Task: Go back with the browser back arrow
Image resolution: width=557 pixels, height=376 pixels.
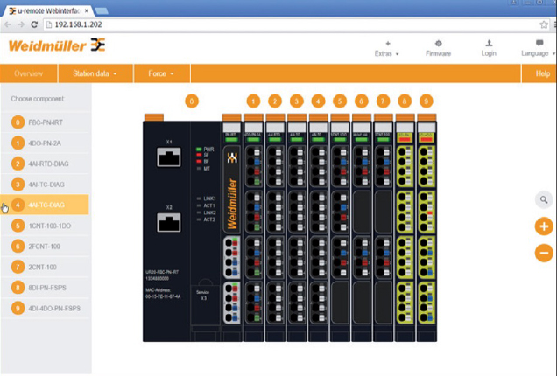Action: (8, 24)
